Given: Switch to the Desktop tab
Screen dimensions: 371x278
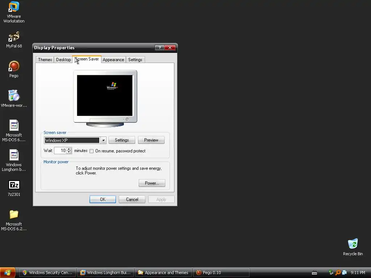Looking at the screenshot, I should [x=63, y=60].
